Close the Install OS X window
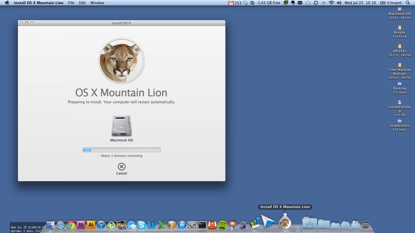 [21, 23]
